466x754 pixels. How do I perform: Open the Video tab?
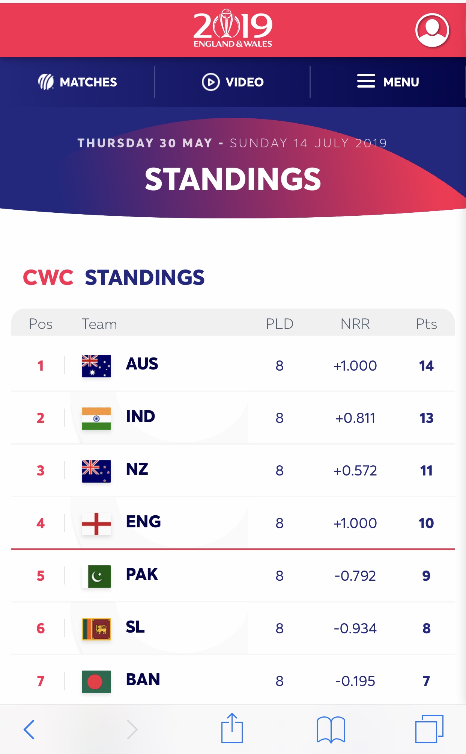coord(233,82)
